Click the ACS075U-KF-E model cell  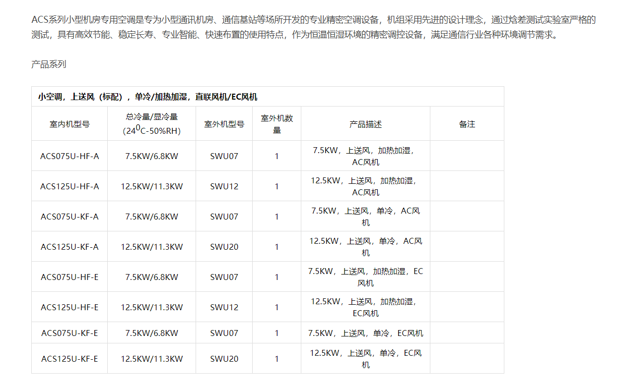69,333
